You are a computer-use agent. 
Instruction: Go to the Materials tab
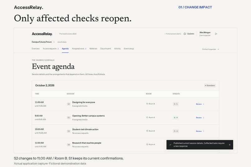93,49
